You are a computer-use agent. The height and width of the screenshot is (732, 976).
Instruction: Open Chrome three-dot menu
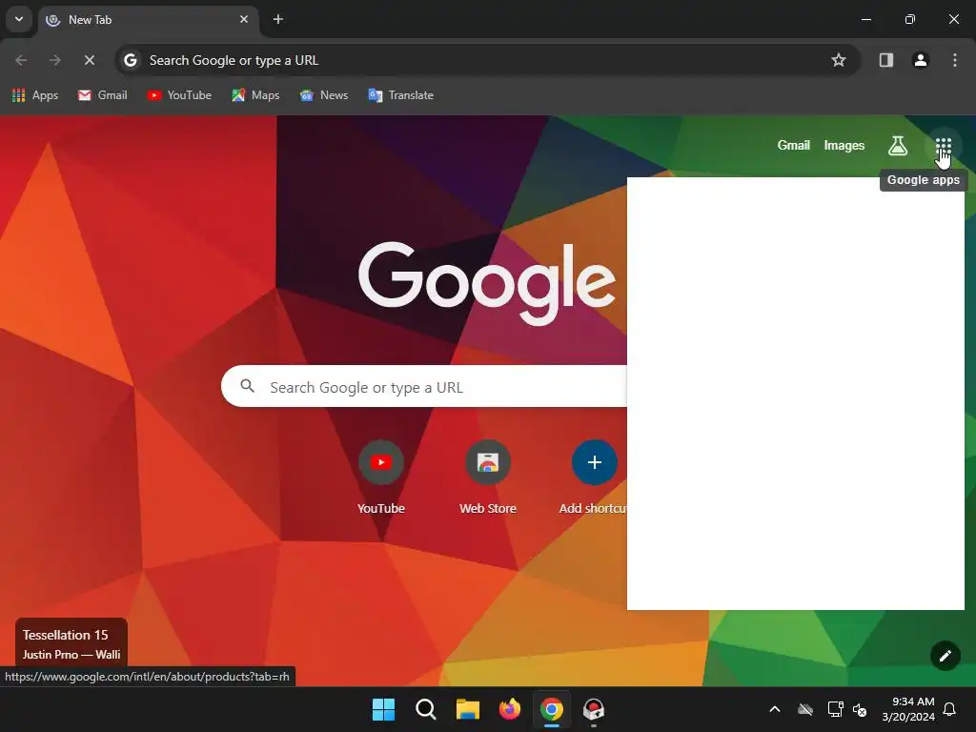coord(954,60)
